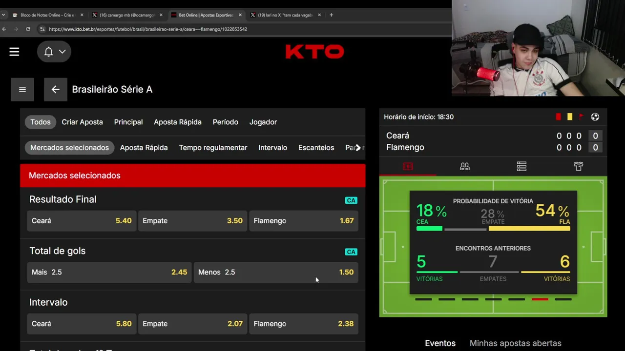Select the Escanteios chip
This screenshot has width=625, height=351.
[x=316, y=148]
